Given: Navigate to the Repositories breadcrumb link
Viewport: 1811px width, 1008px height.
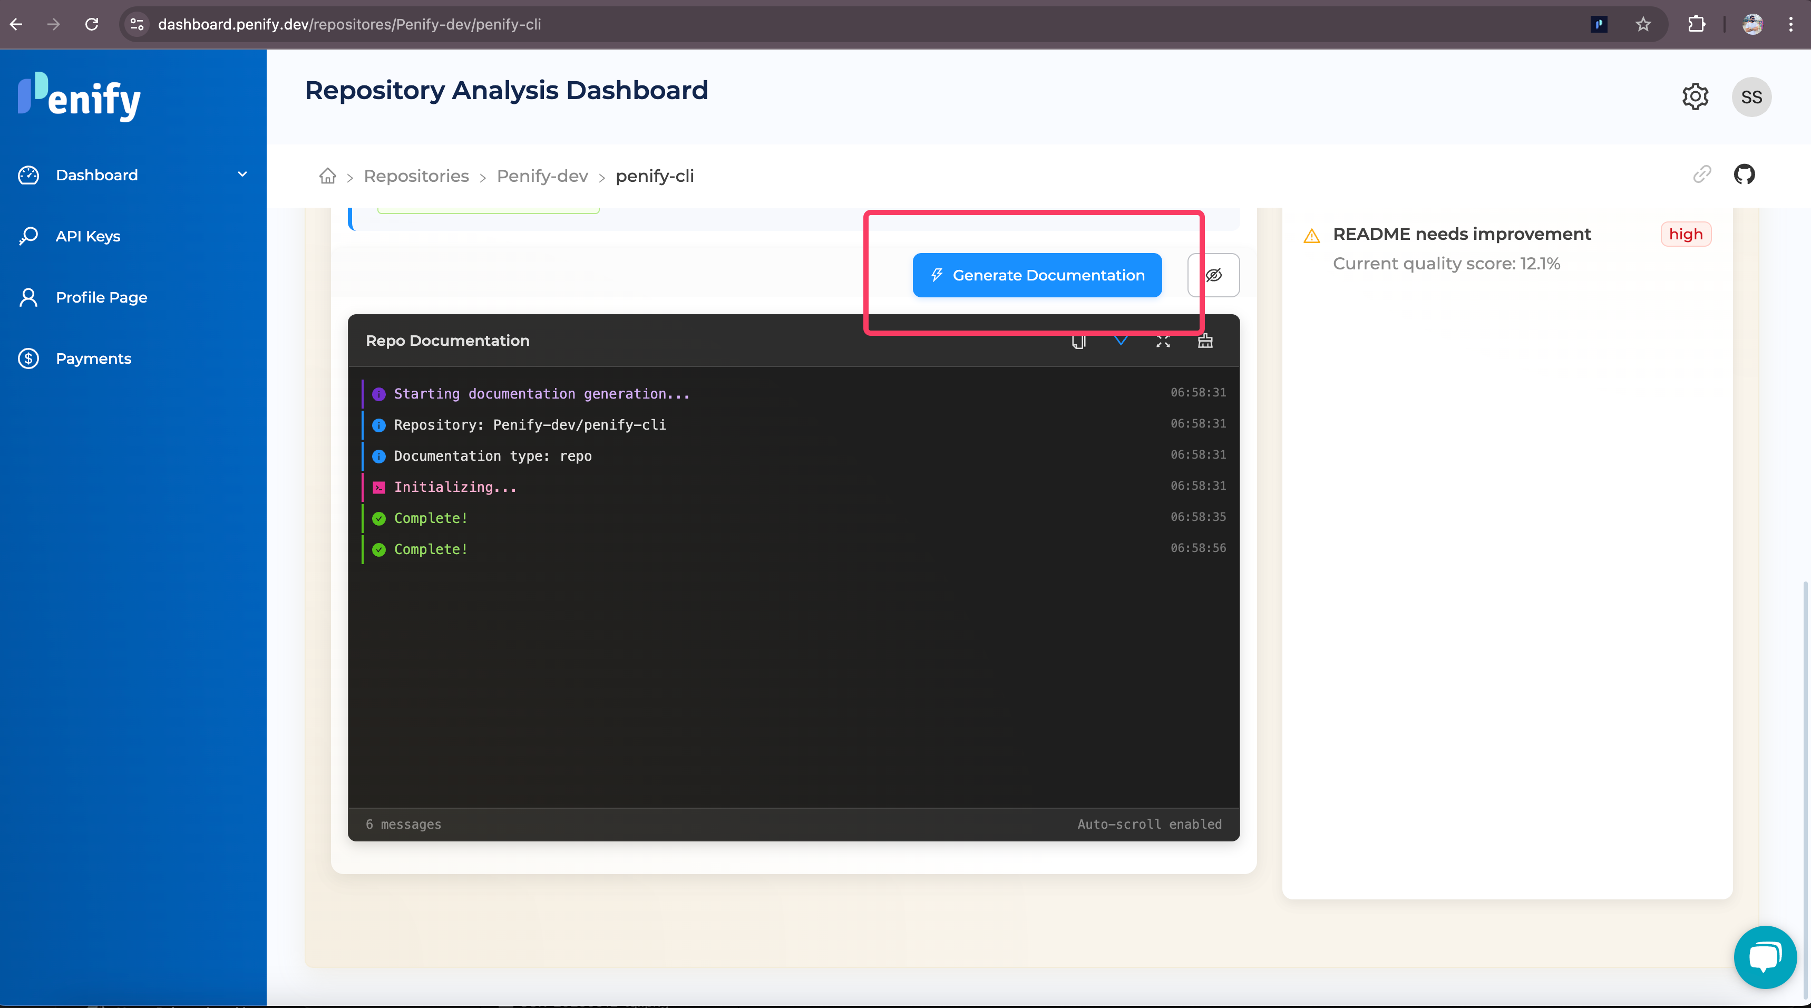Looking at the screenshot, I should (x=416, y=176).
